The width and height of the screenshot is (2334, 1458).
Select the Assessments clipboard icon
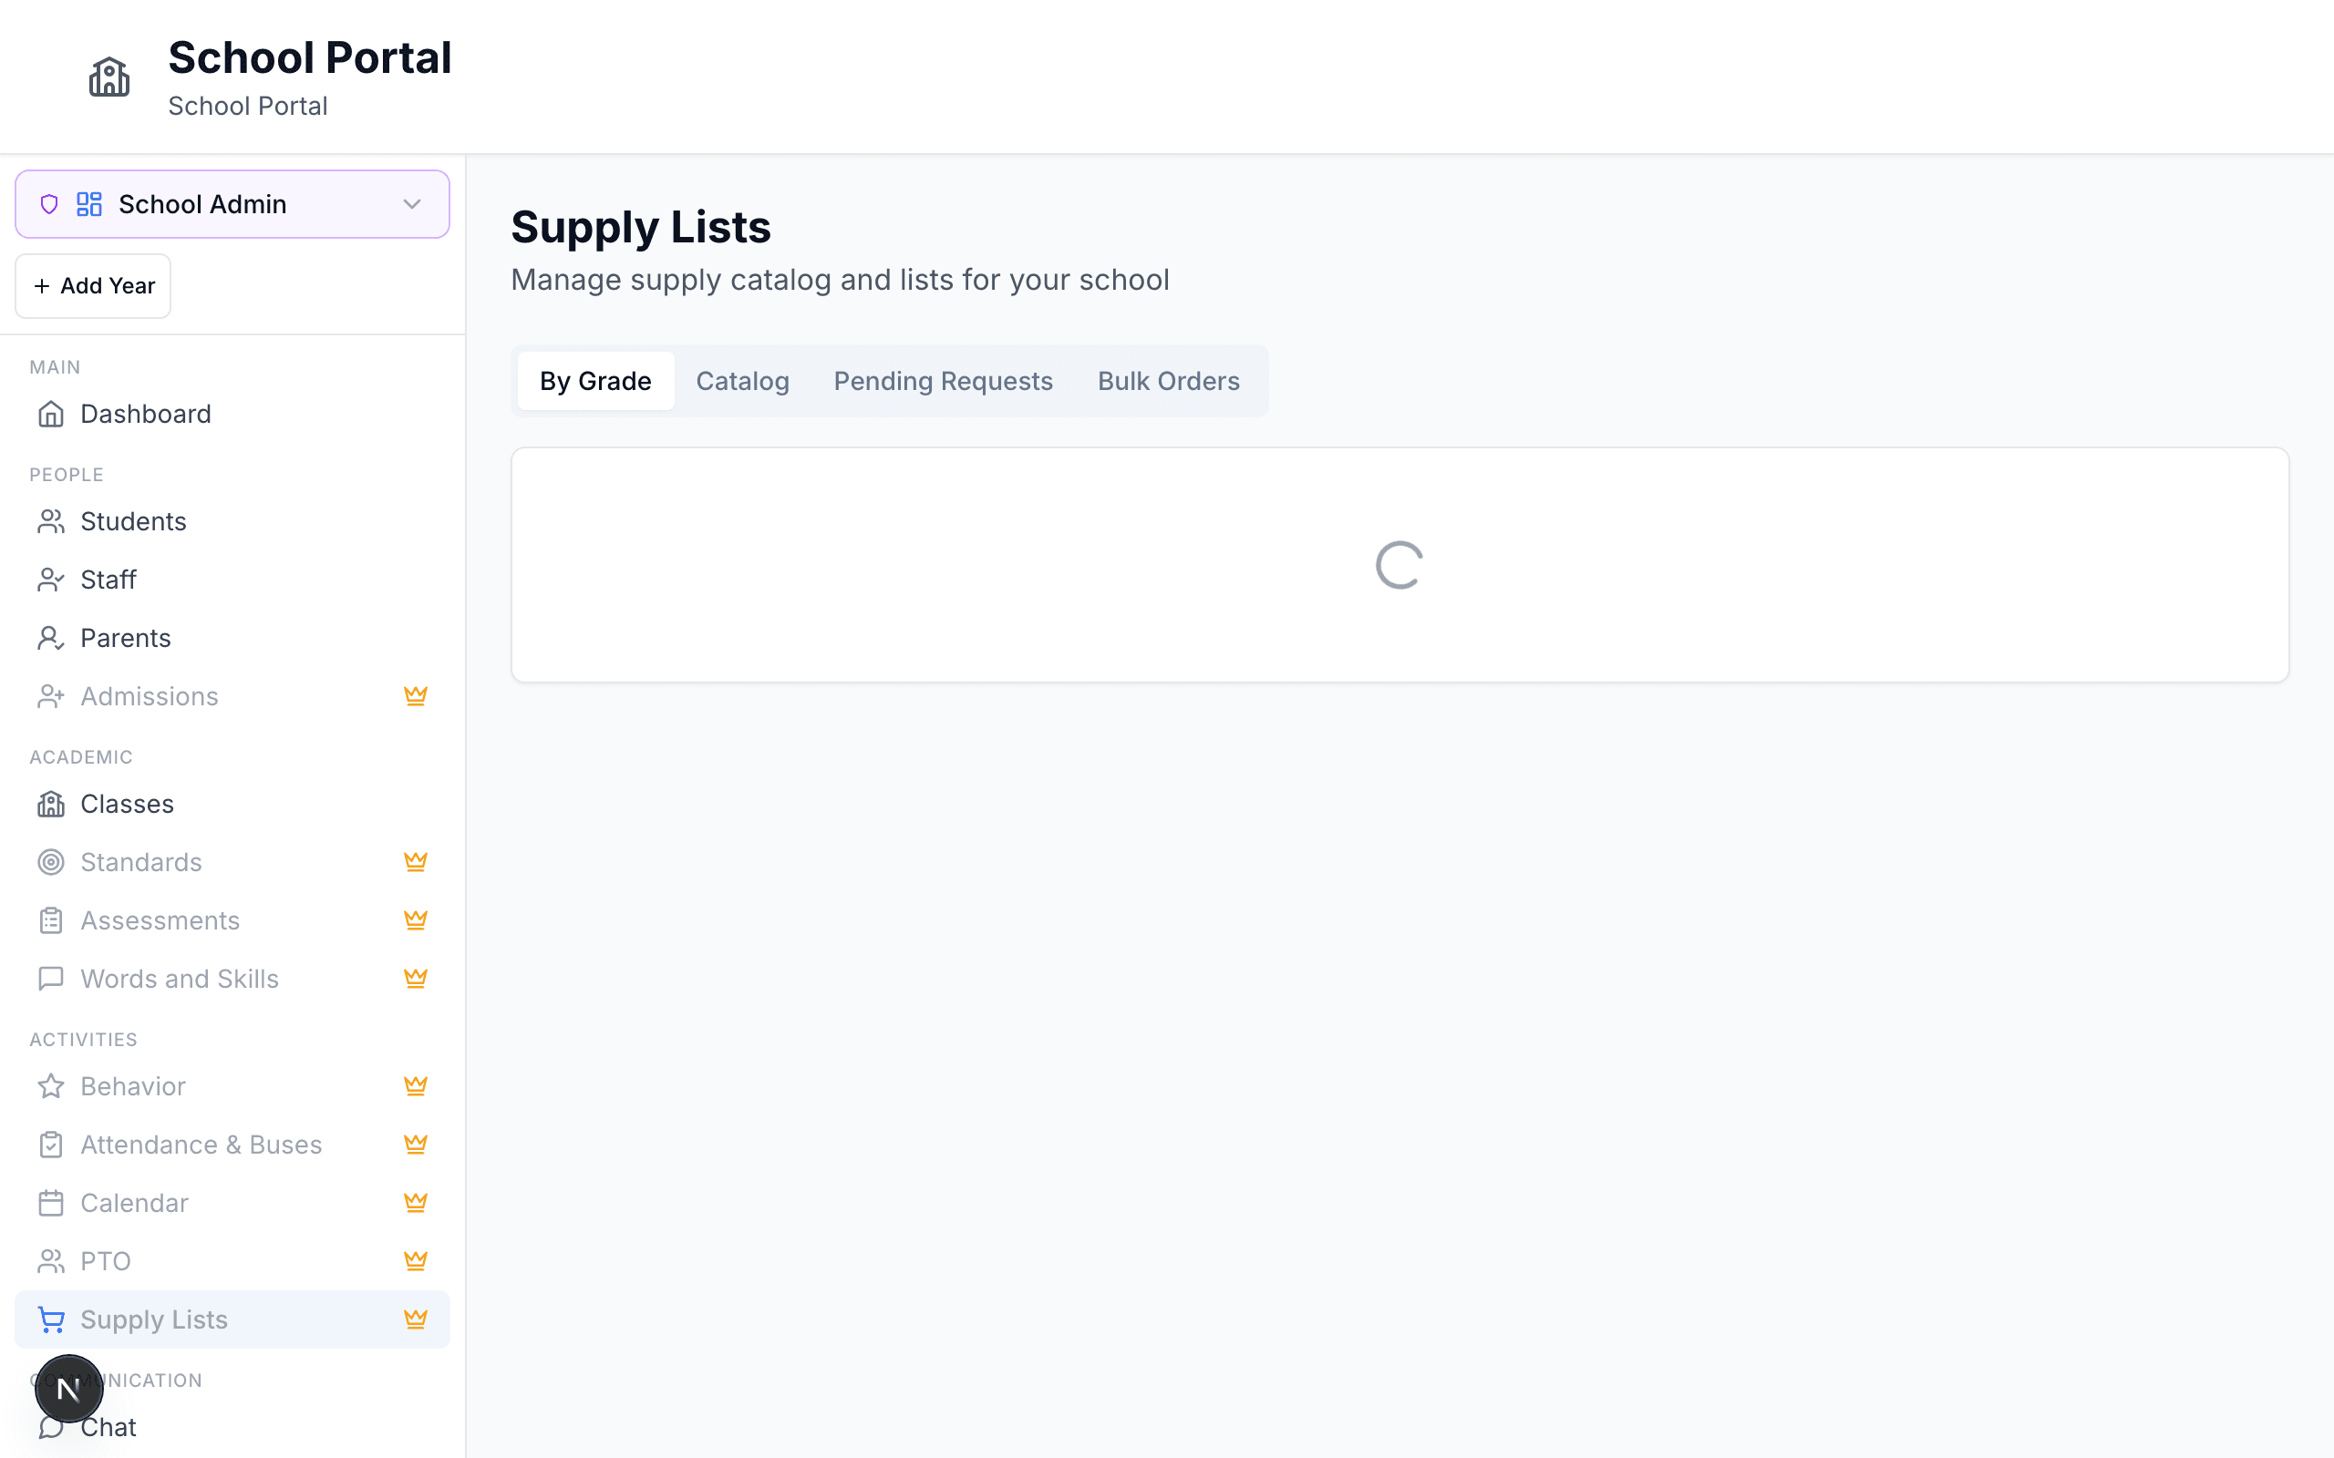(50, 920)
